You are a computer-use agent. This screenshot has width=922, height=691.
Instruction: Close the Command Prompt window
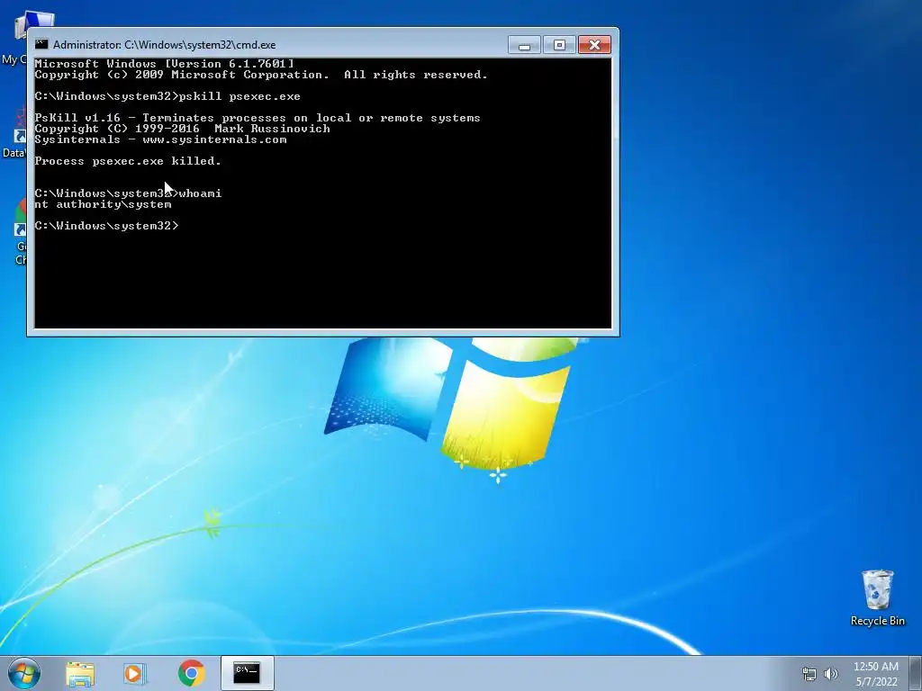[x=594, y=45]
